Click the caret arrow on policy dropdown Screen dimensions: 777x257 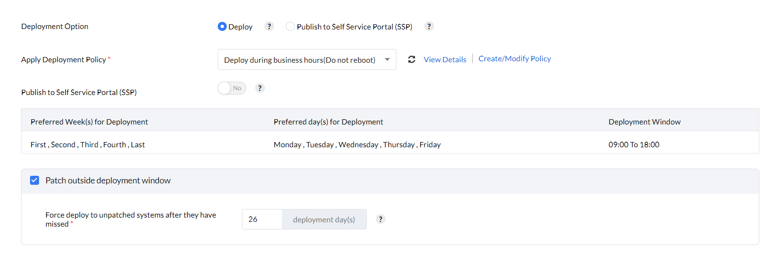[387, 59]
